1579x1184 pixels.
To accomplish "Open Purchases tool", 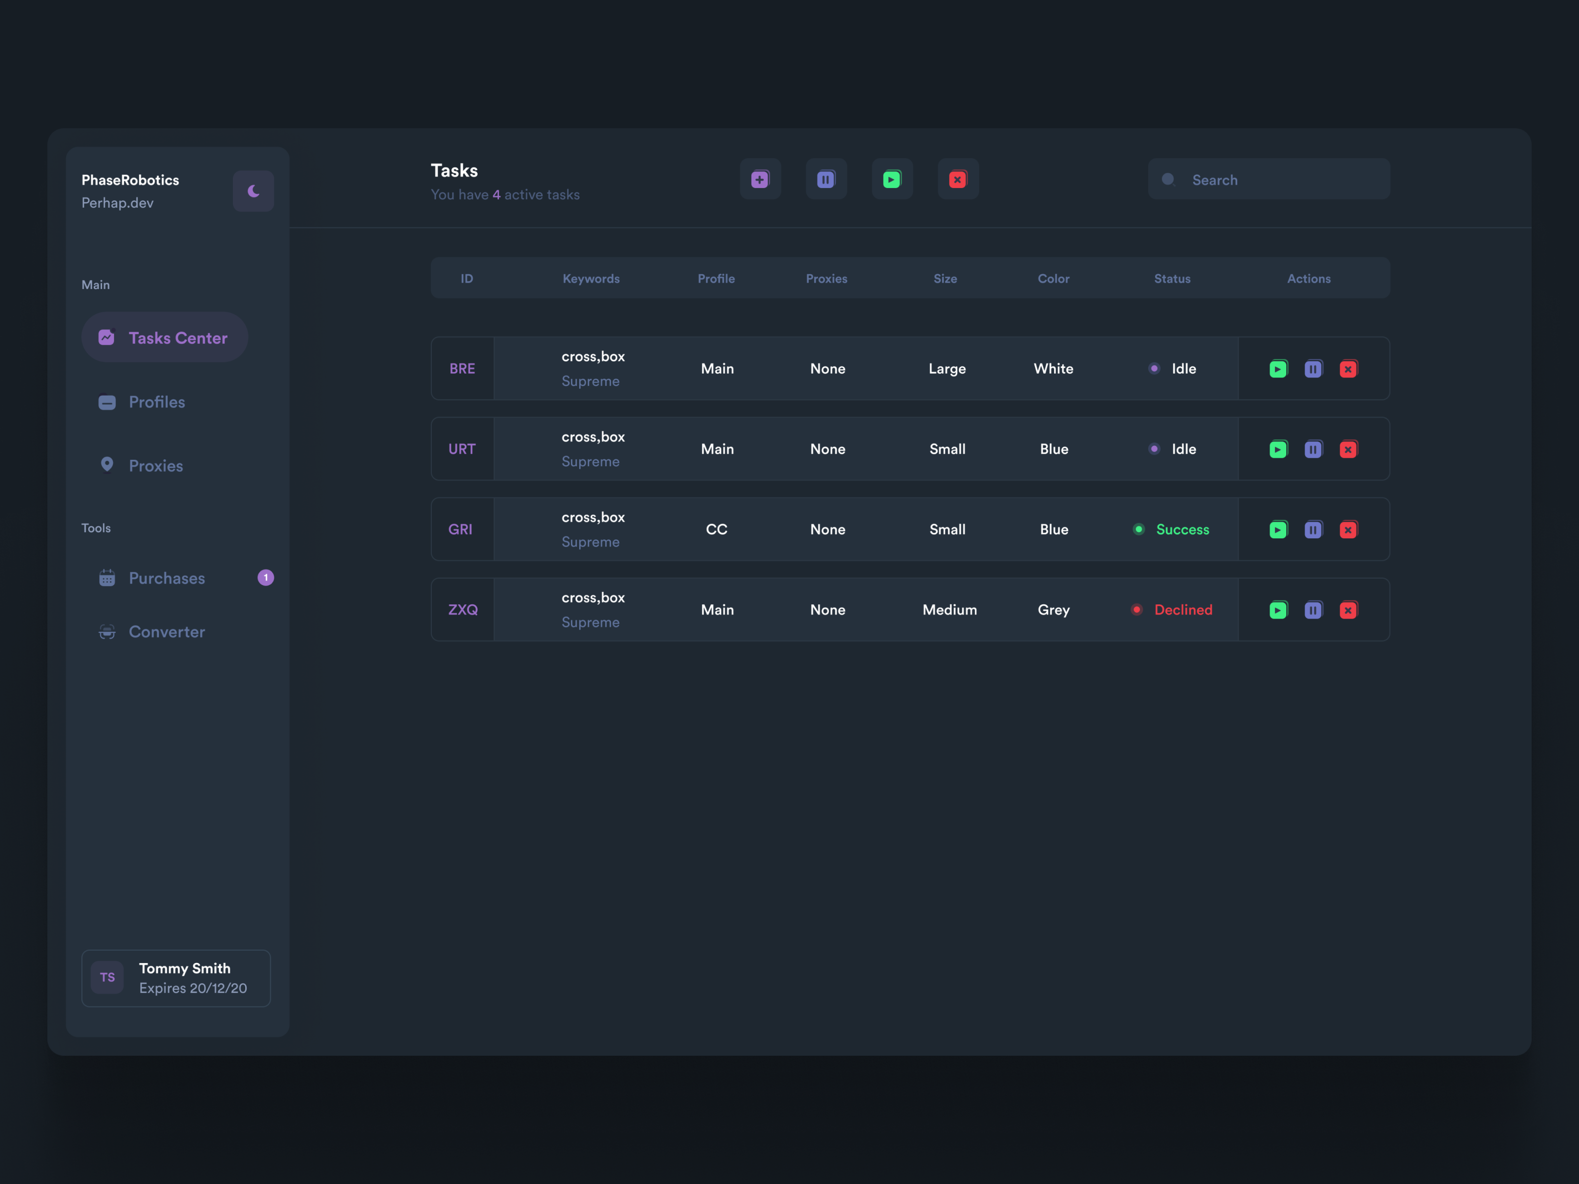I will [x=166, y=578].
